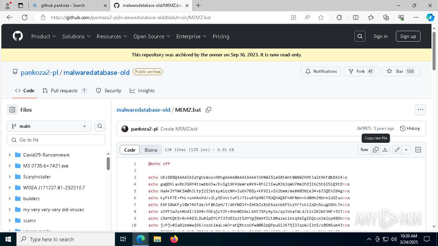The height and width of the screenshot is (246, 438).
Task: Open the browser profile avatar
Action: point(8,5)
